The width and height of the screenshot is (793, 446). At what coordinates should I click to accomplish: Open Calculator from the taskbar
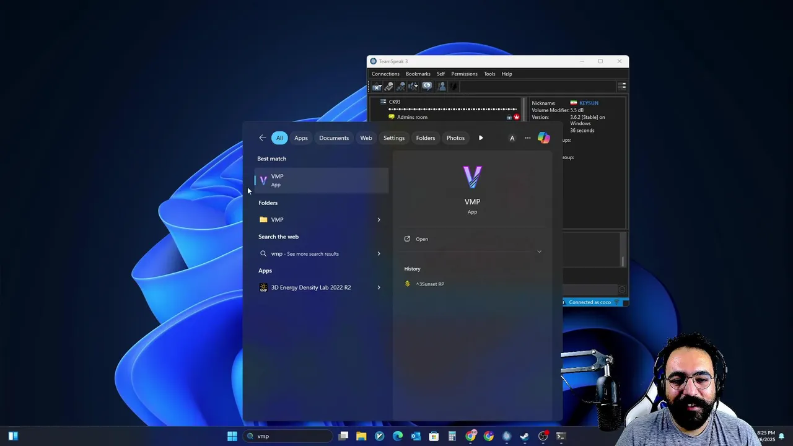452,436
